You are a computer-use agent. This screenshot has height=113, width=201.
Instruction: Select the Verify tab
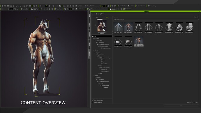[107, 17]
